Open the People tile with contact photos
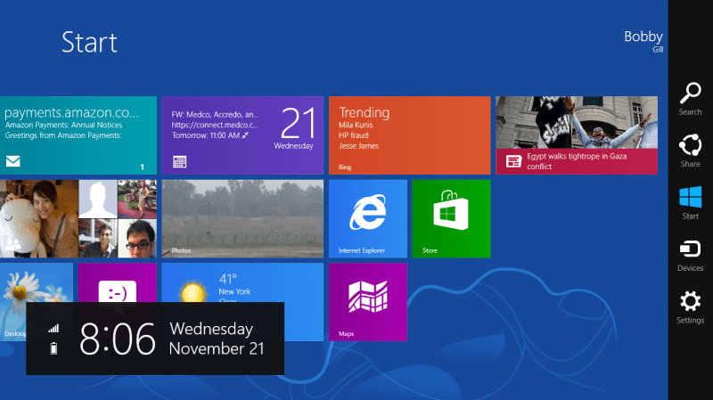 coord(78,218)
